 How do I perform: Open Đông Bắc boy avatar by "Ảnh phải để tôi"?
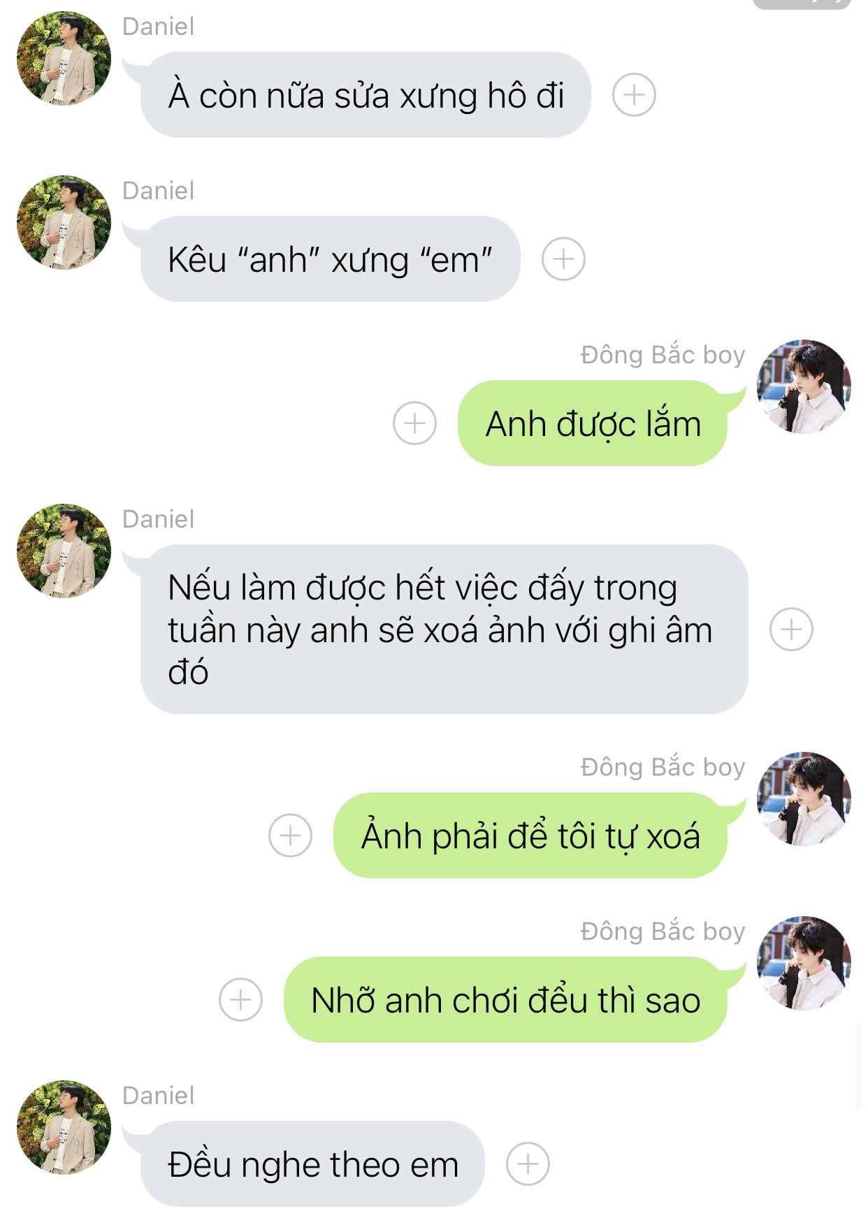pos(804,799)
